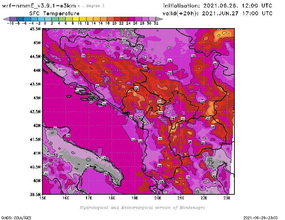
Task: Click the 15E longitude axis label
Action: [x=43, y=198]
